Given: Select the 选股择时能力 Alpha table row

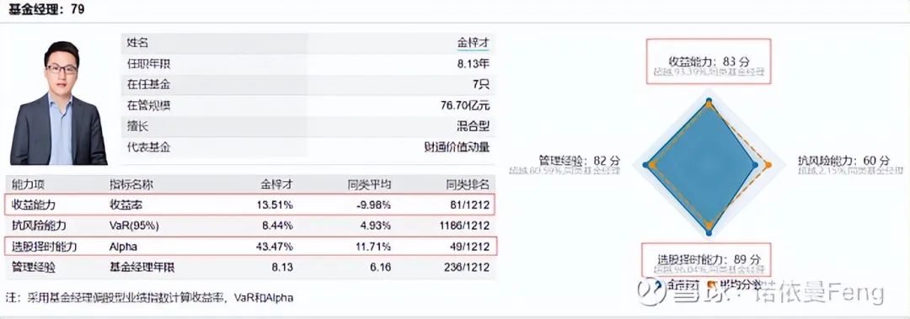Looking at the screenshot, I should pos(250,247).
